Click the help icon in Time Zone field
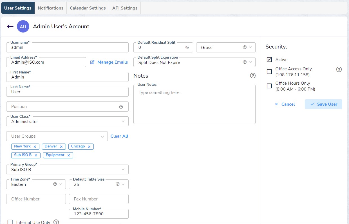 [x=55, y=184]
